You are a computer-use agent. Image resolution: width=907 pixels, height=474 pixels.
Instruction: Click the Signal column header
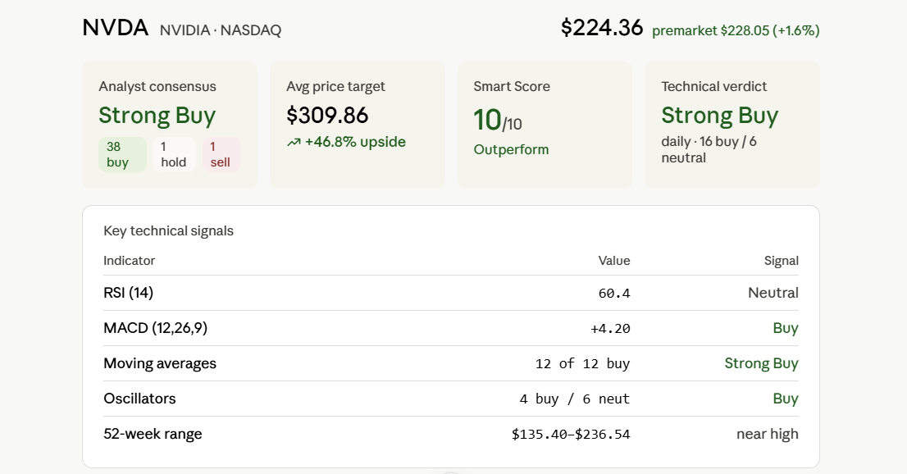(782, 261)
